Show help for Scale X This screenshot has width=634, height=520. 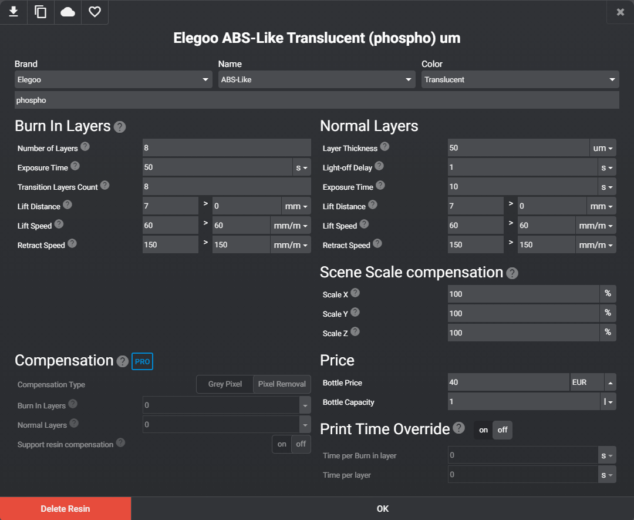click(x=355, y=293)
